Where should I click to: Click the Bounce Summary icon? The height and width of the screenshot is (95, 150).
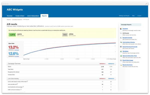pyautogui.click(x=121, y=65)
